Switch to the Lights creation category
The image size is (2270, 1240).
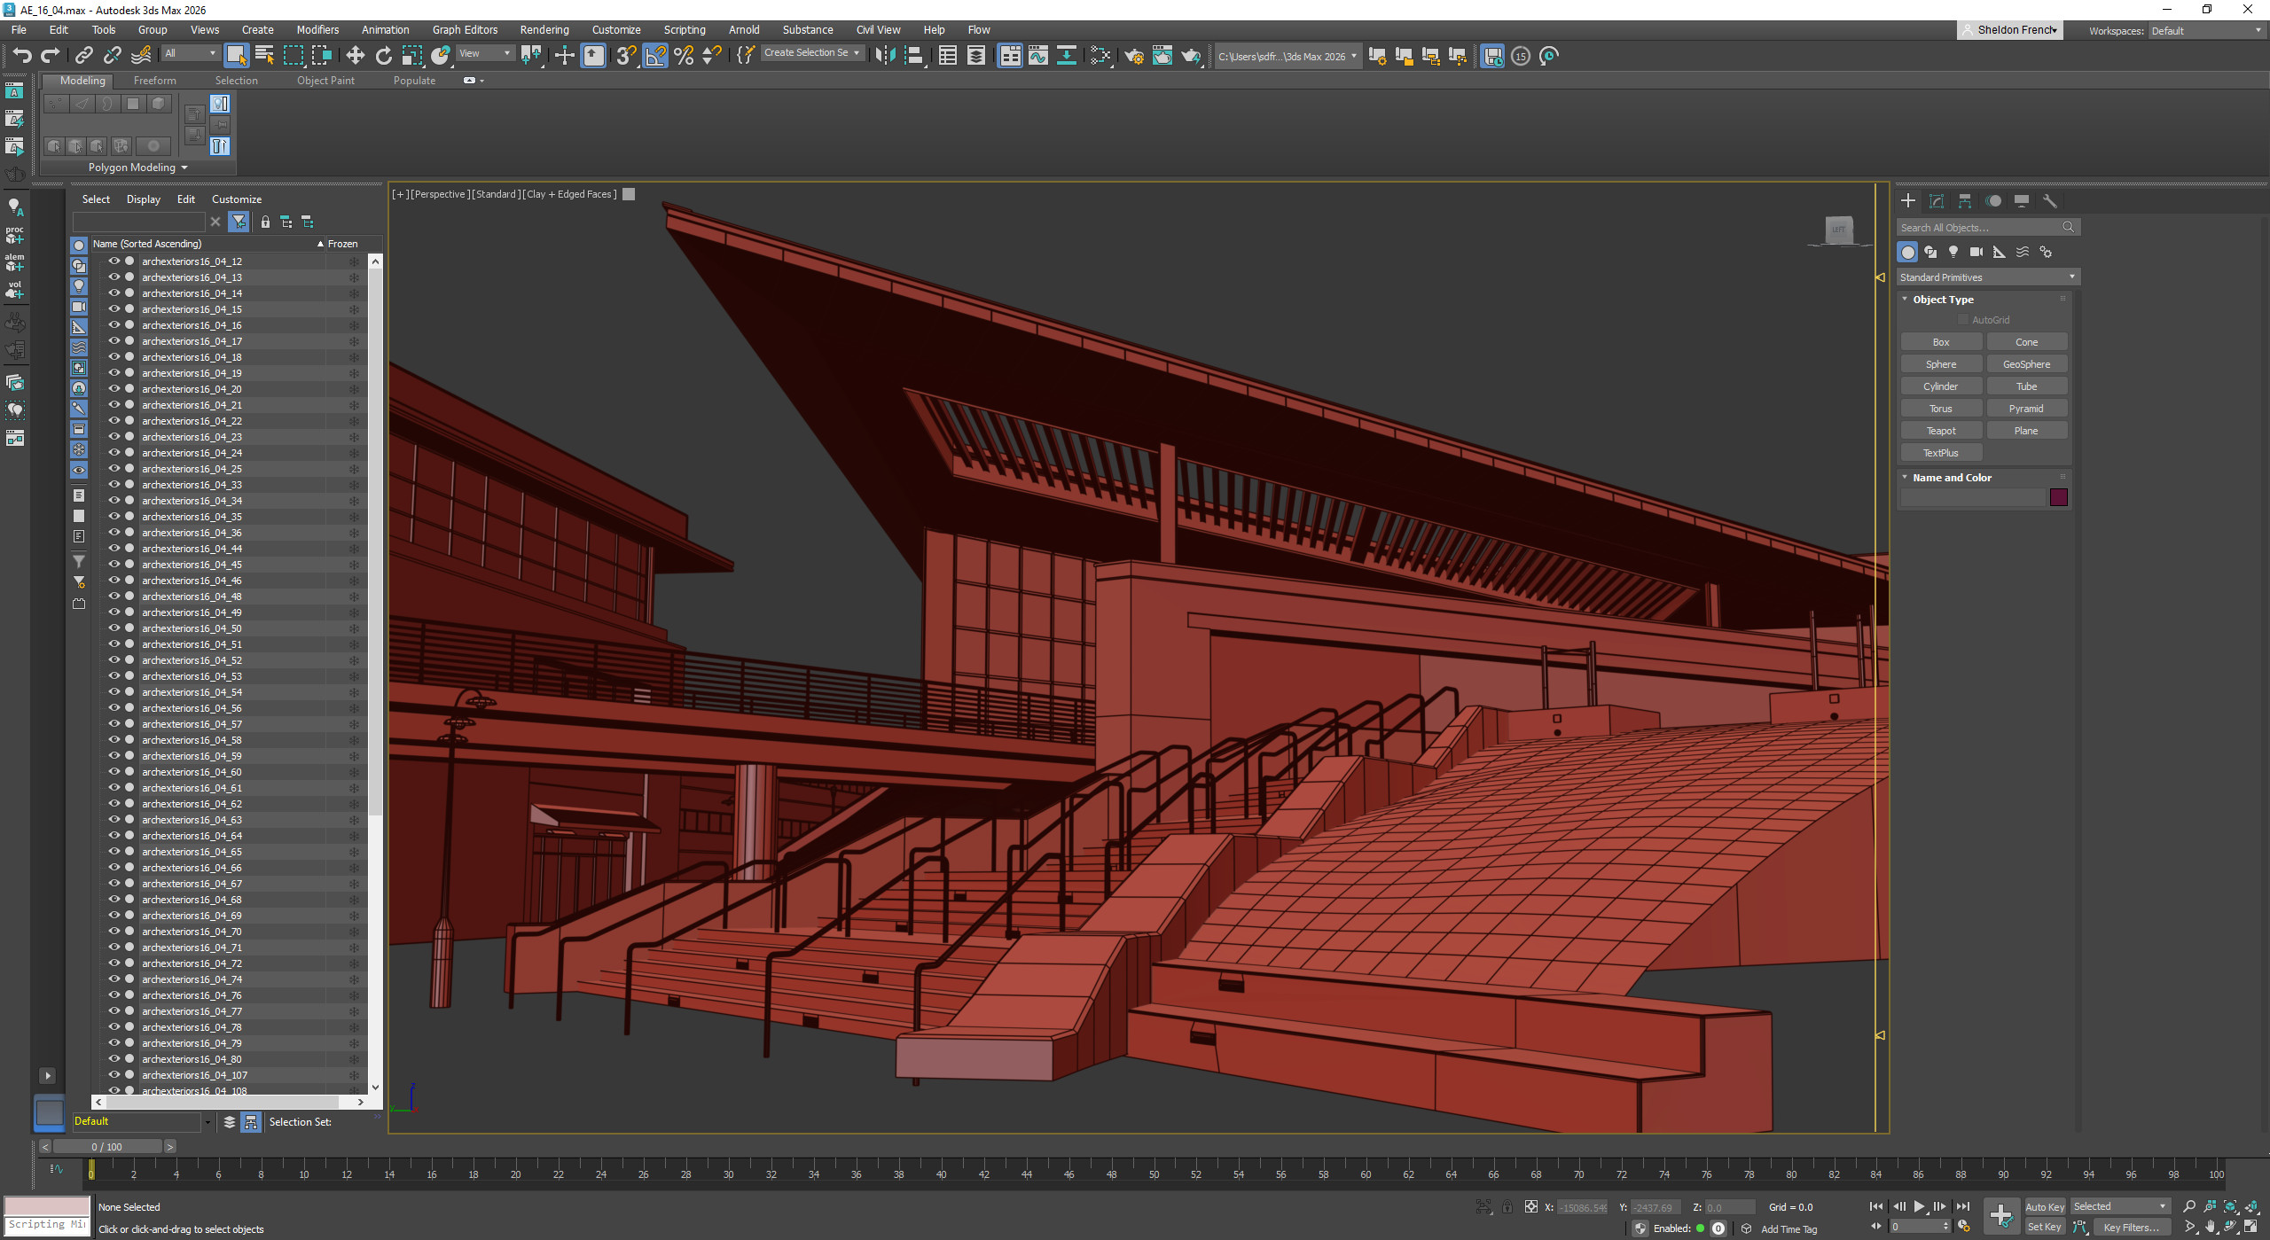tap(1953, 253)
